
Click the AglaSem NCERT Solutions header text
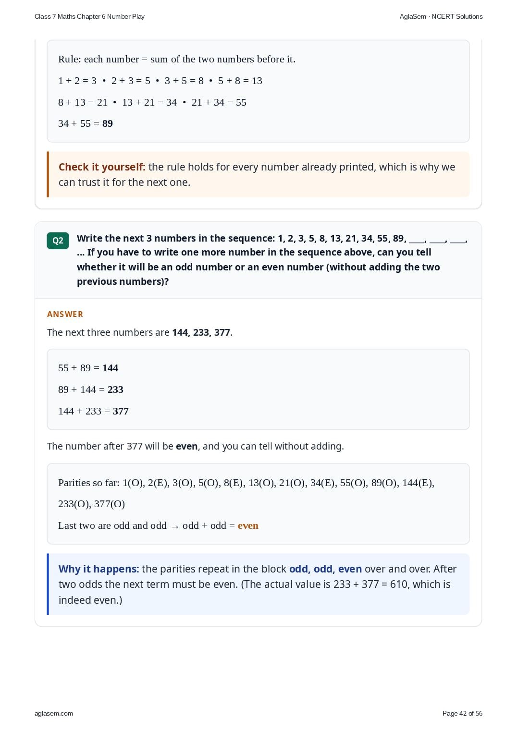[x=441, y=16]
